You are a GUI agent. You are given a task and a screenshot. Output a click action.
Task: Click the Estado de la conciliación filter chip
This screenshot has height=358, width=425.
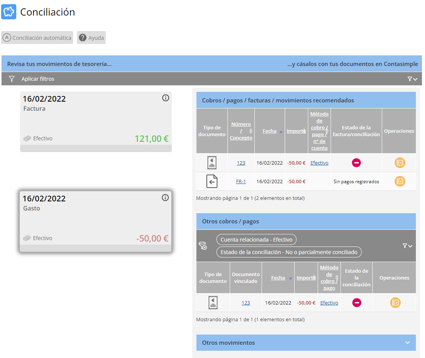[x=289, y=252]
